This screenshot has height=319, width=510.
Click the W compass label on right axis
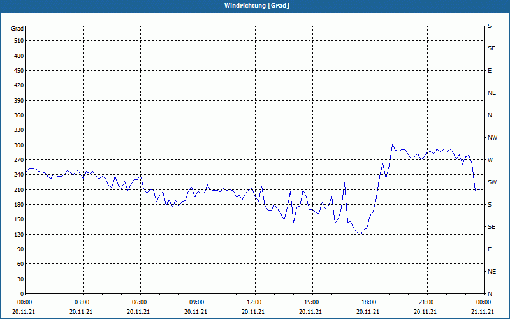click(490, 160)
